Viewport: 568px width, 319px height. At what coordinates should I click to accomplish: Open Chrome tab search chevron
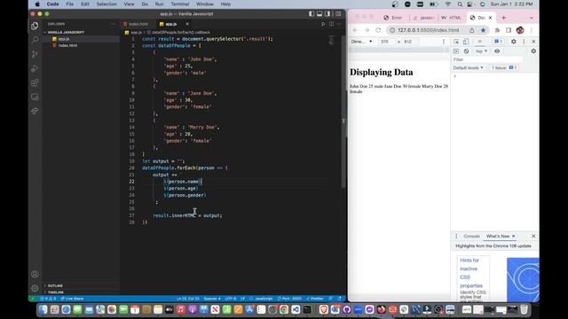[x=532, y=18]
